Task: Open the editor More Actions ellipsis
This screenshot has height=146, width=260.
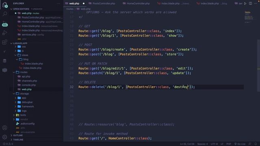Action: pos(256,4)
